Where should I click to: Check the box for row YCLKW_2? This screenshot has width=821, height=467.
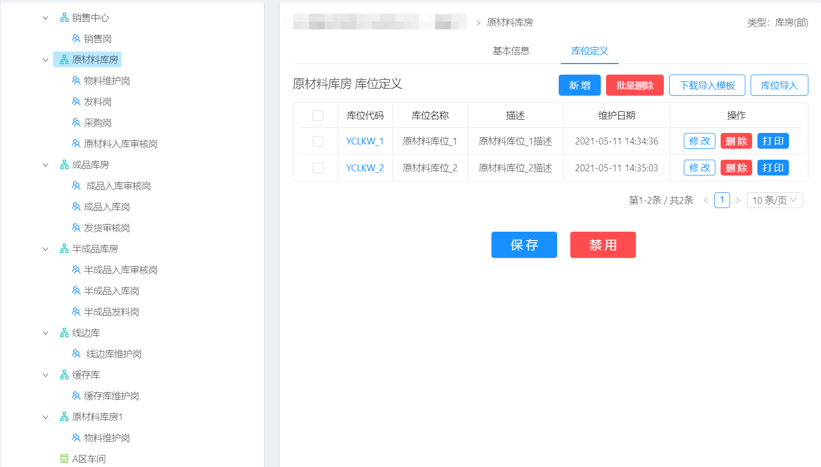pos(318,168)
